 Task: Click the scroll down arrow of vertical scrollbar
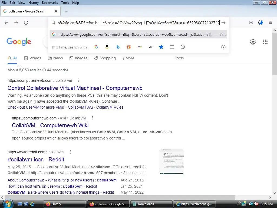point(275,193)
